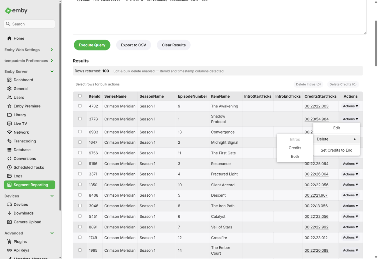The image size is (378, 259).
Task: Click inside the Search field
Action: click(x=30, y=24)
